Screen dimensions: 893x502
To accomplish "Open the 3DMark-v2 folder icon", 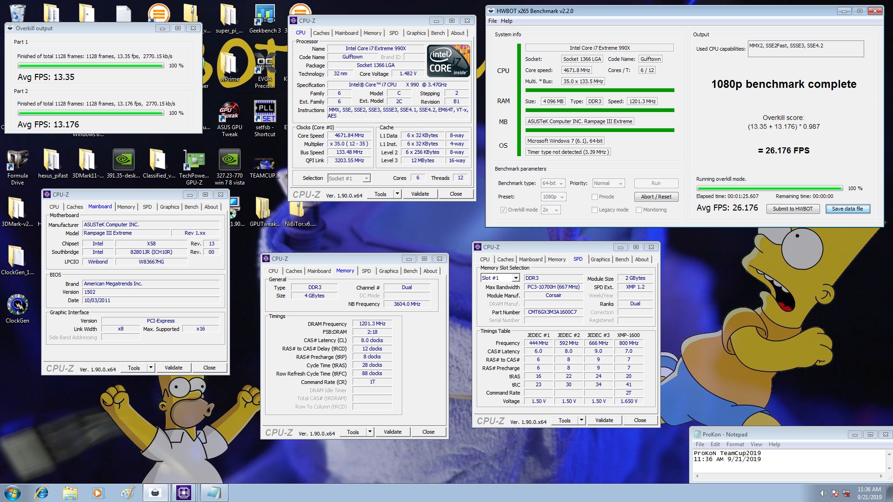I will coord(17,212).
